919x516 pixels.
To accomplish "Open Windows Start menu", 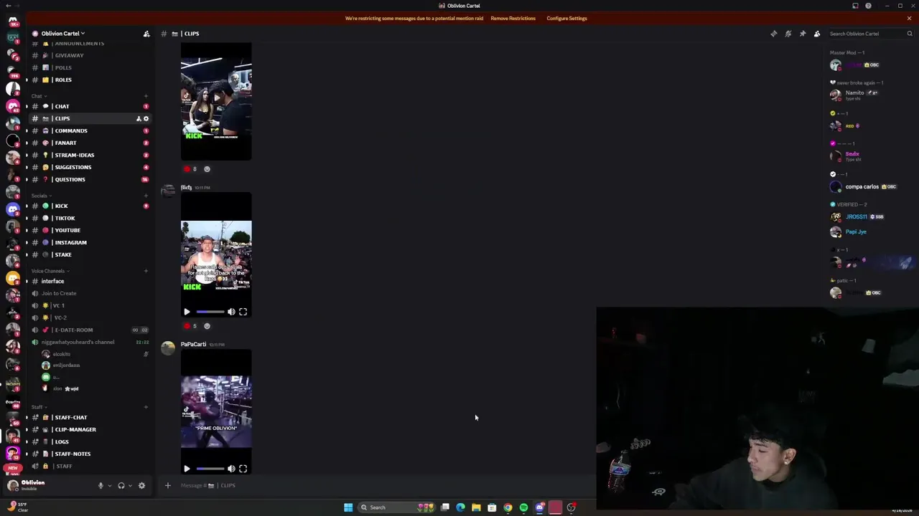I will [x=348, y=507].
